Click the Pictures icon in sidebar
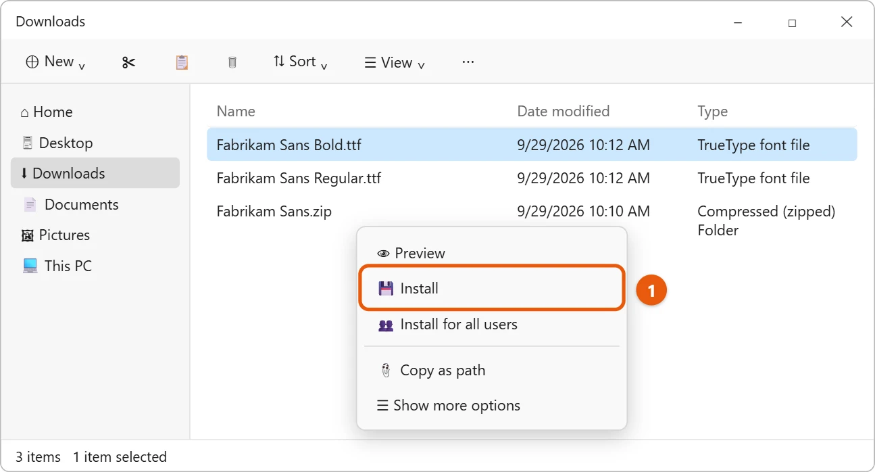This screenshot has width=875, height=472. point(28,235)
